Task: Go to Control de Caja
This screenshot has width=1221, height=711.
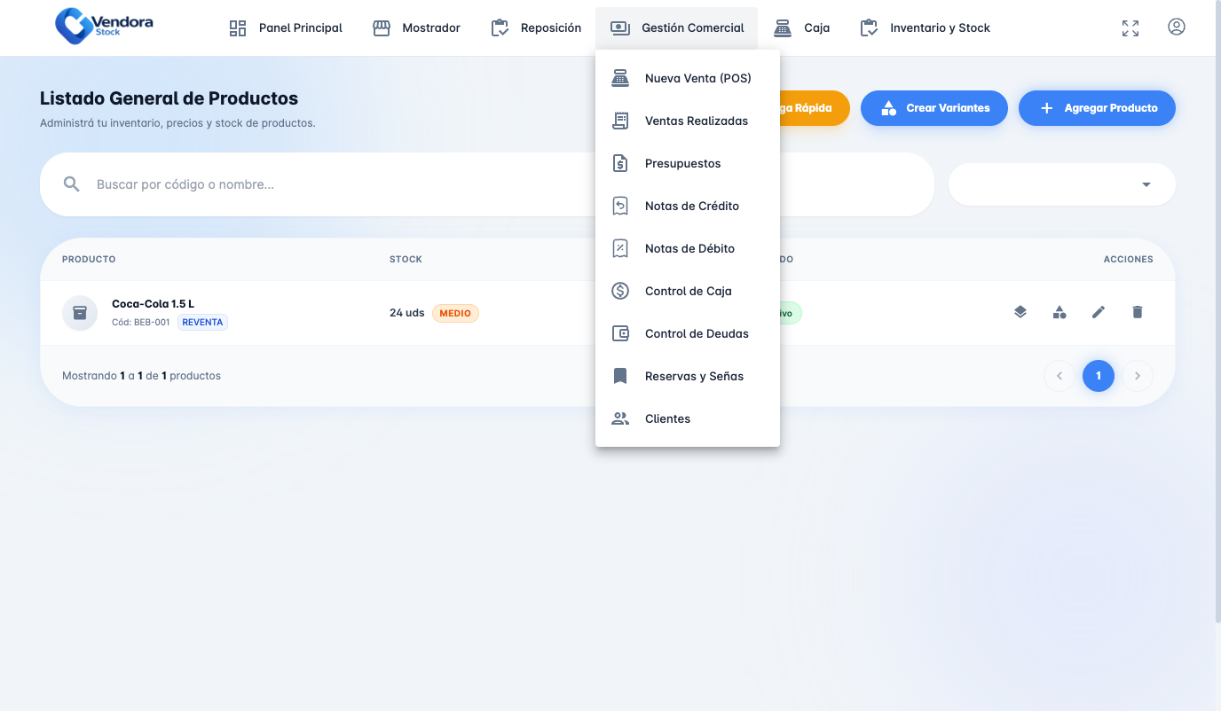Action: pos(688,291)
